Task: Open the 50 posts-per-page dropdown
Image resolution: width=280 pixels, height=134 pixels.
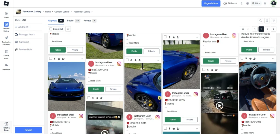Action: [x=245, y=29]
